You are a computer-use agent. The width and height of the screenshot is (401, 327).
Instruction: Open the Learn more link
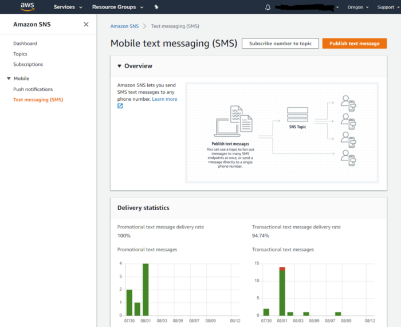point(164,99)
